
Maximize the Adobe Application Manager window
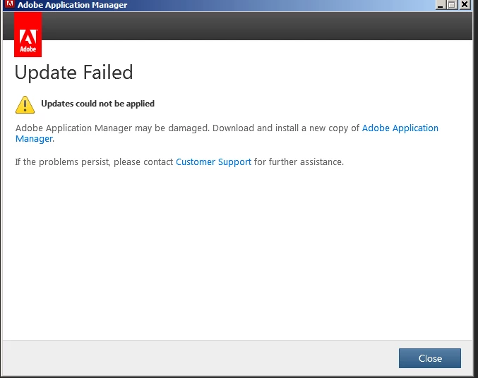coord(452,4)
